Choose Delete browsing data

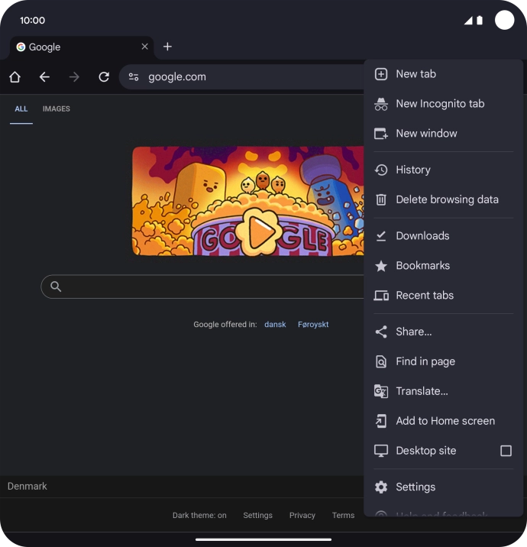pos(443,199)
